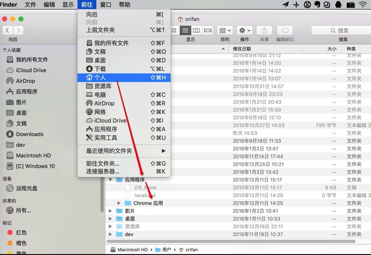This screenshot has height=255, width=371.
Task: Switch to column view in the toolbar
Action: coord(196,30)
